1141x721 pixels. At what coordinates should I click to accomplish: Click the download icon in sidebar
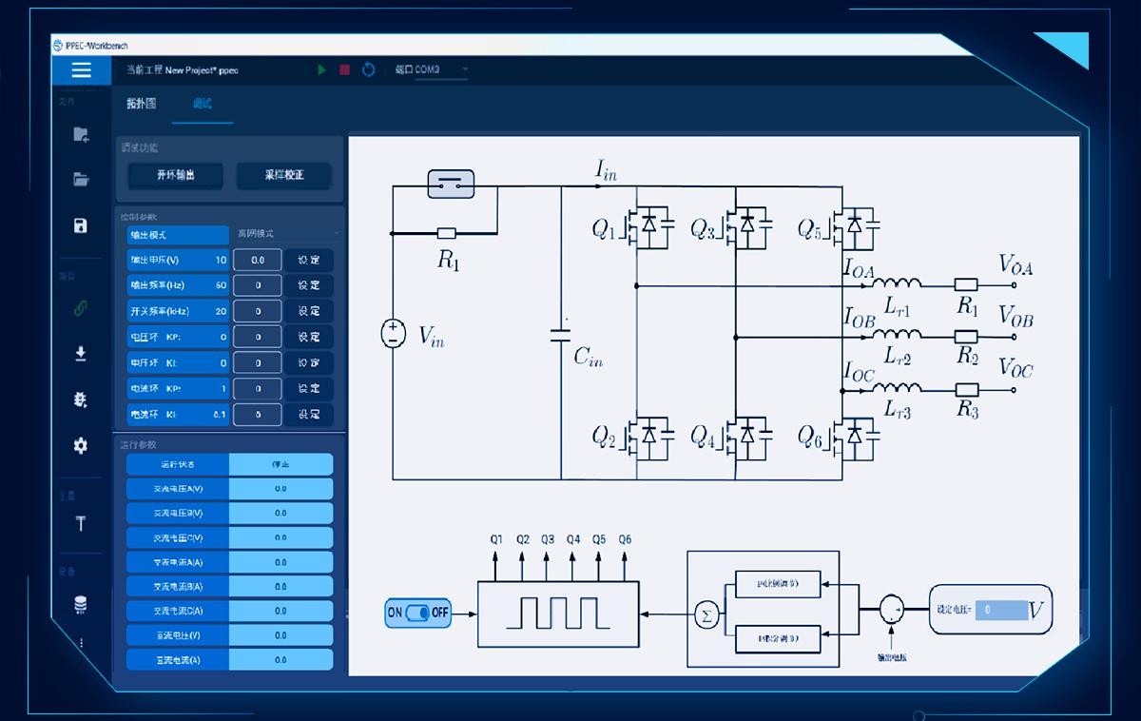coord(81,354)
